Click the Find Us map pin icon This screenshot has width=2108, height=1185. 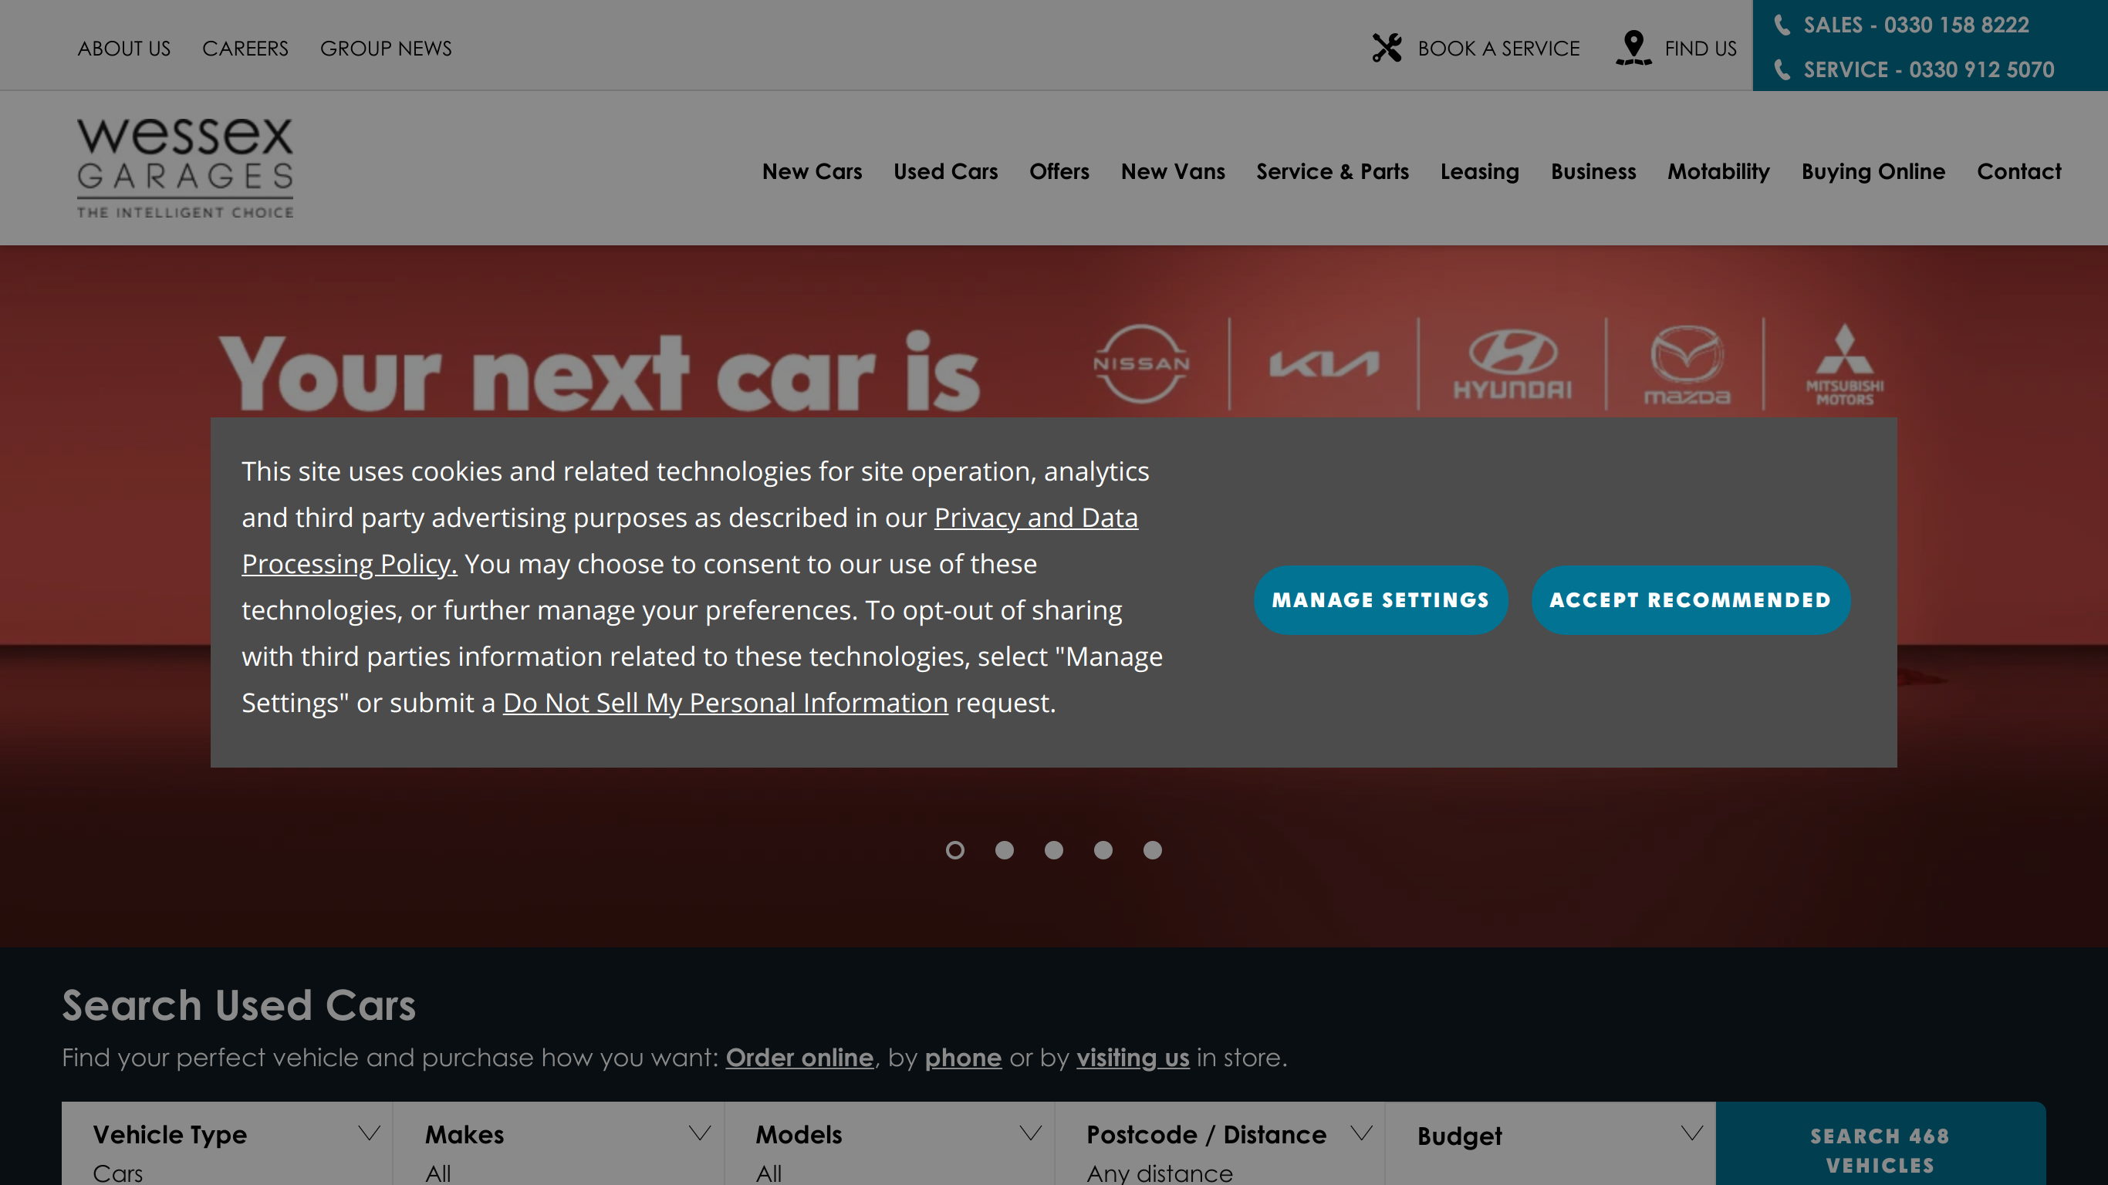click(1633, 48)
